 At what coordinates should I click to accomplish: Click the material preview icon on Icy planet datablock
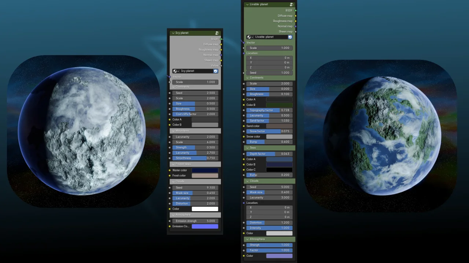point(175,71)
